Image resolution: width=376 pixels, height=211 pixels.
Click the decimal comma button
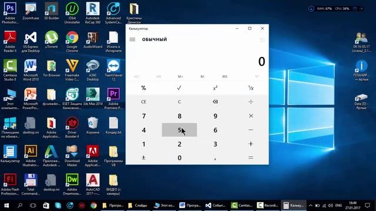[x=215, y=158]
